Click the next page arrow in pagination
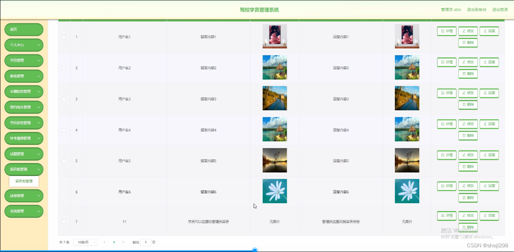The width and height of the screenshot is (514, 252). tap(123, 242)
